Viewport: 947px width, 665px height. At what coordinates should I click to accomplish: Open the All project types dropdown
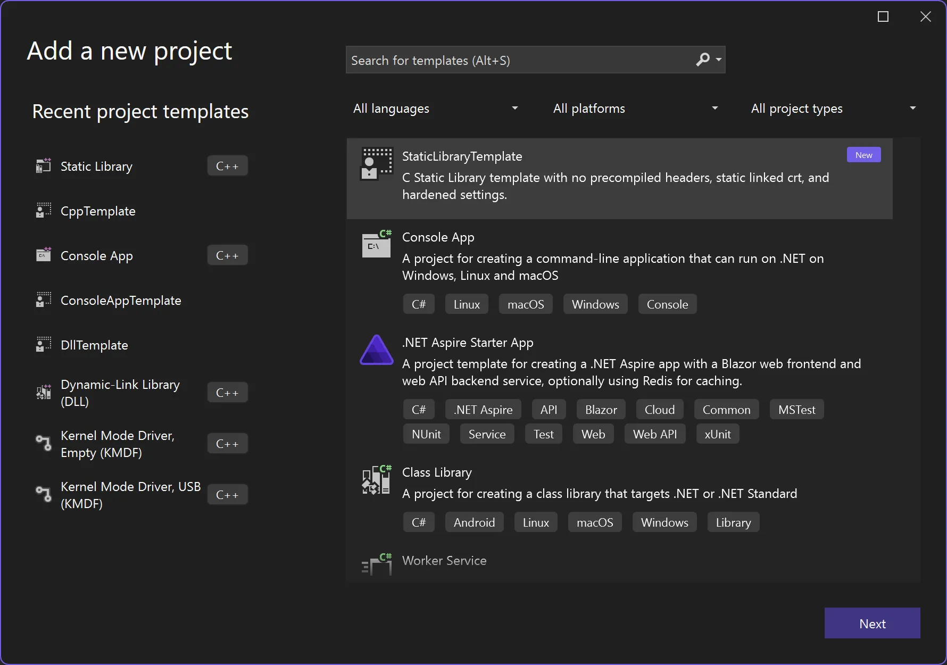[x=833, y=109]
